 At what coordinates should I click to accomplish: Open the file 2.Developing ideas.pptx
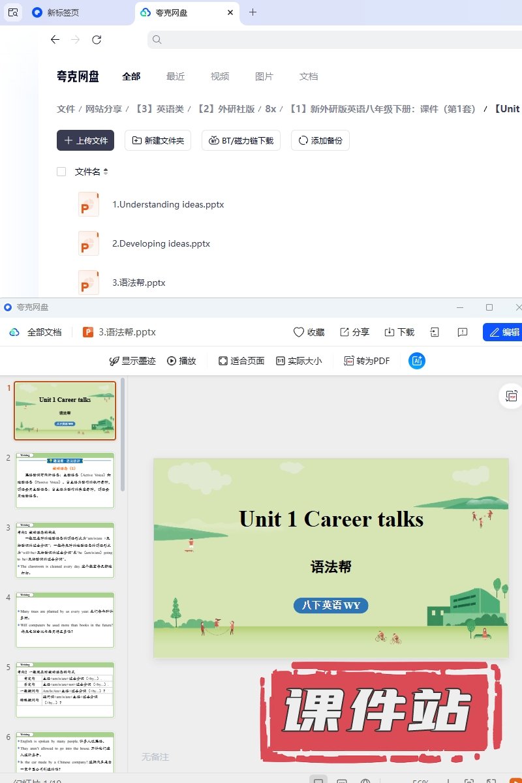pos(161,243)
